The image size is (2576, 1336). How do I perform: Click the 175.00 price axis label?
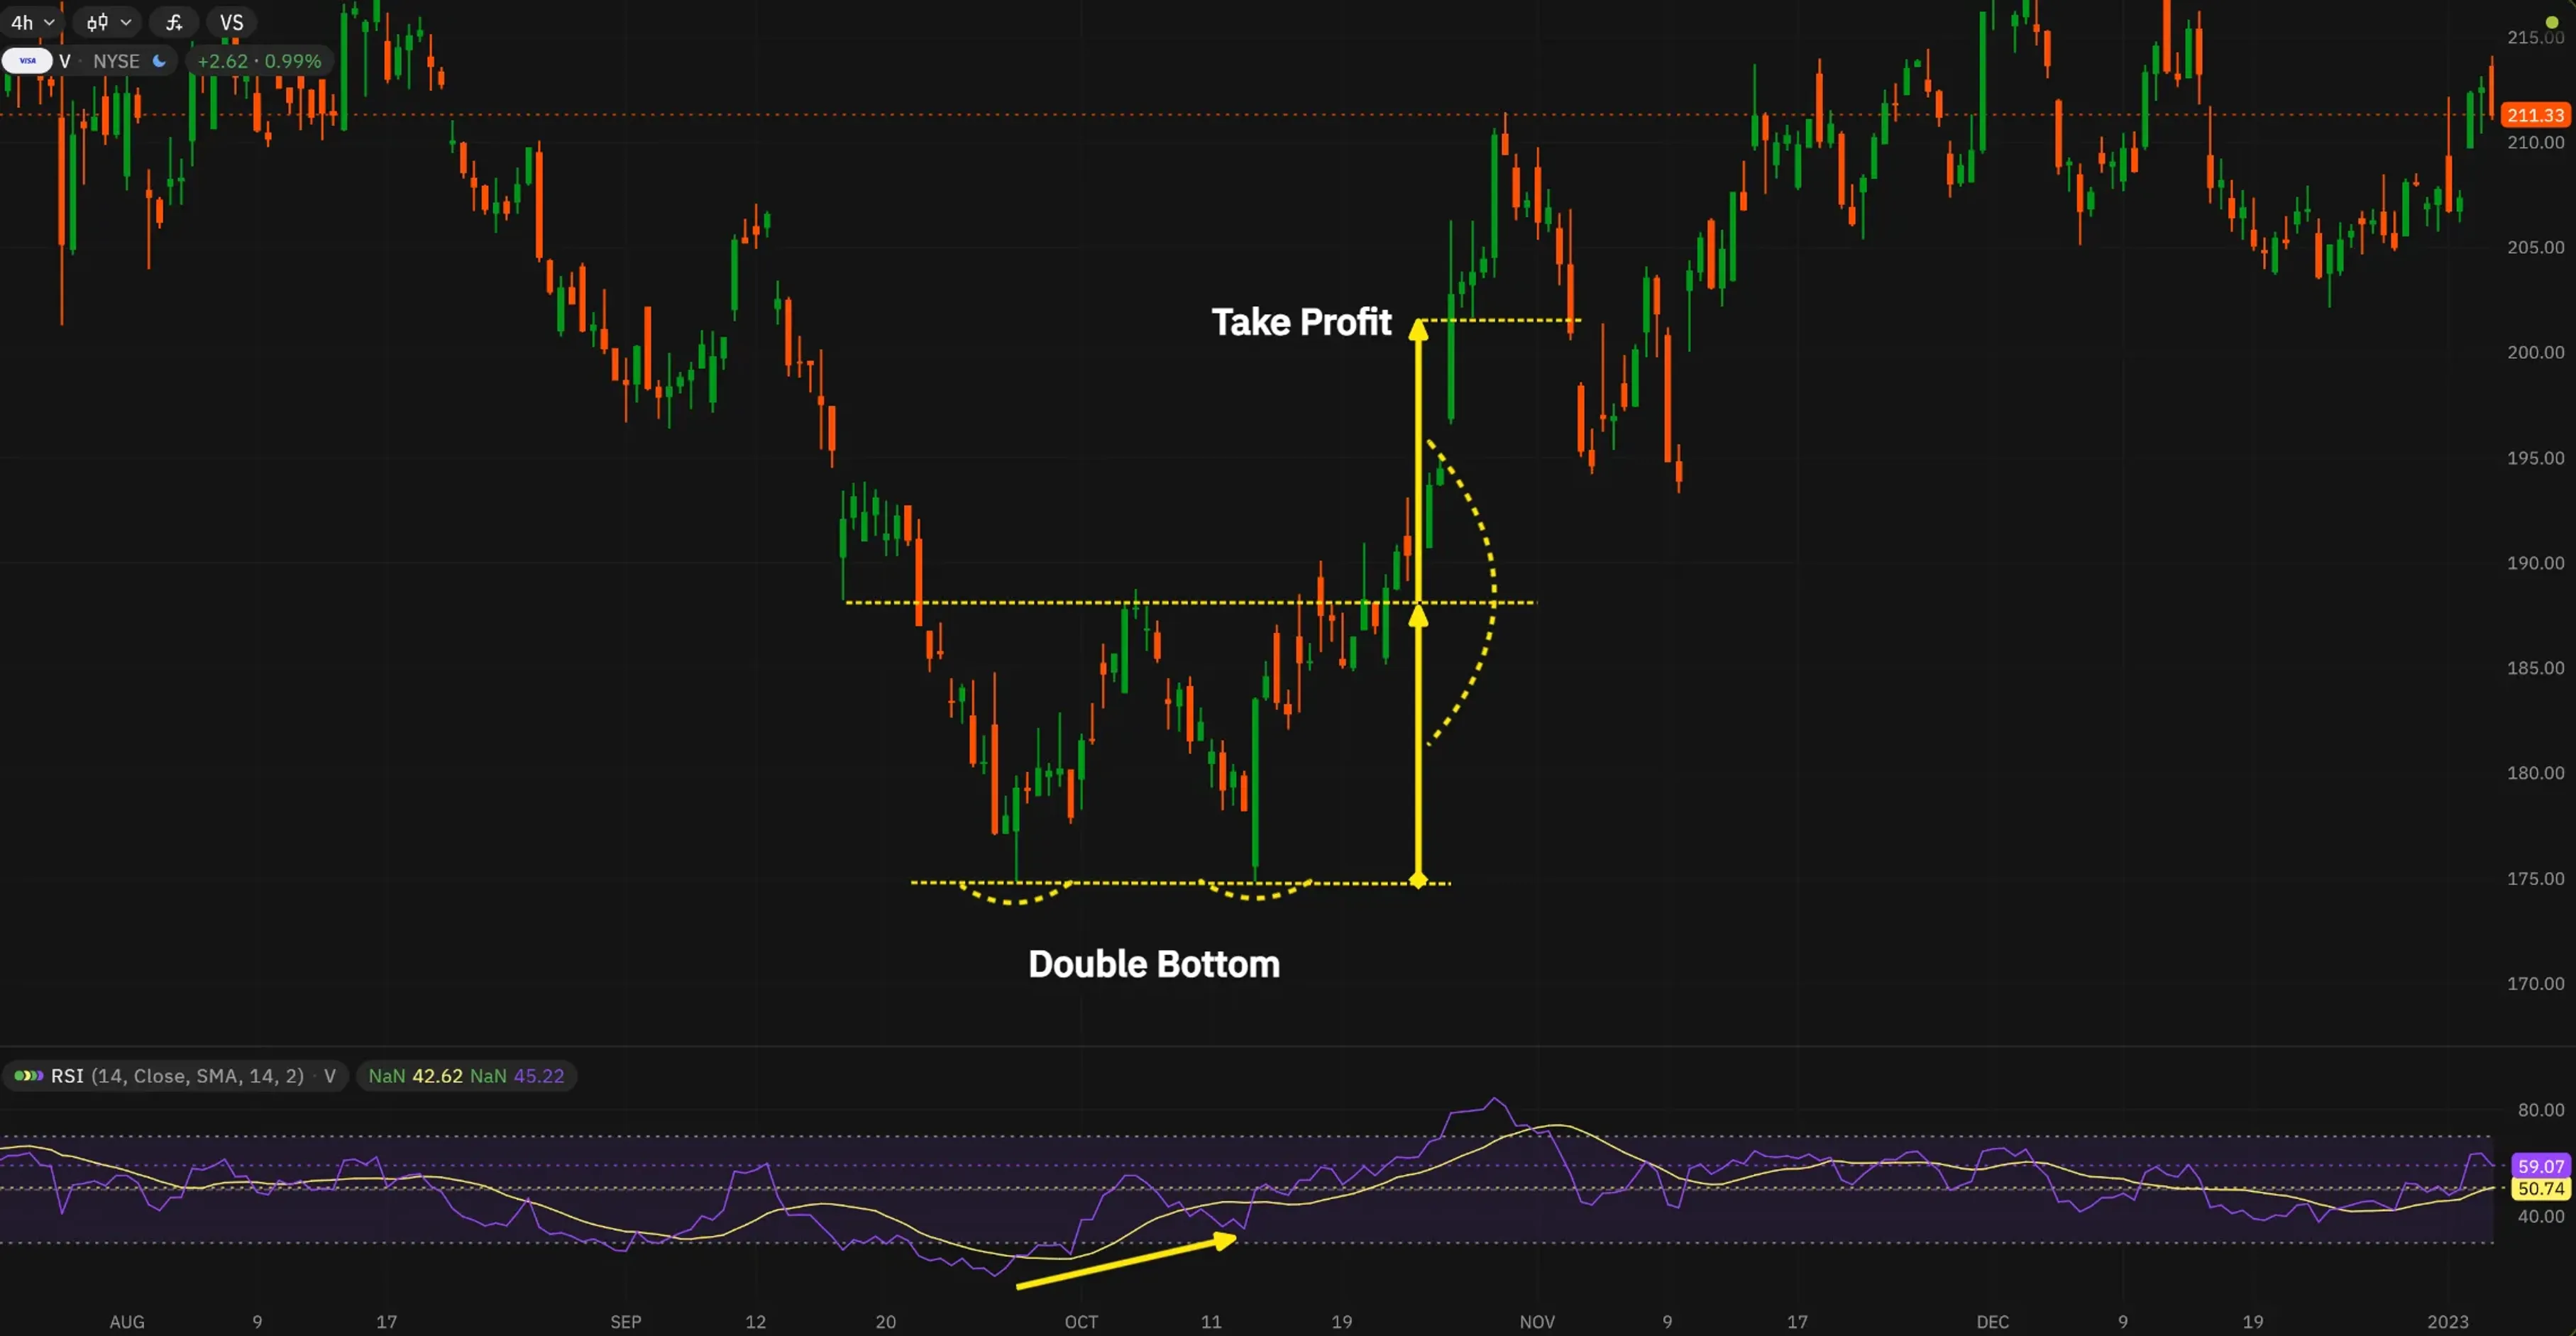(2535, 879)
